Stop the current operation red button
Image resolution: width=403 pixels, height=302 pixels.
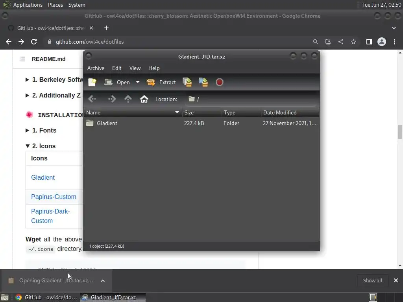coord(219,82)
